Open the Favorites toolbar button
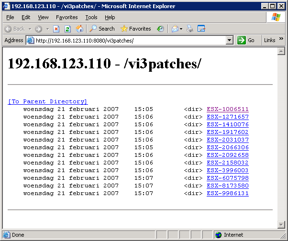This screenshot has width=288, height=241. [135, 29]
